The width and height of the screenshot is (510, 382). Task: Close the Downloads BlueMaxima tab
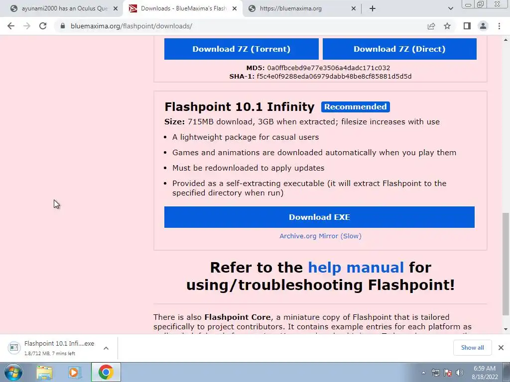pyautogui.click(x=235, y=9)
